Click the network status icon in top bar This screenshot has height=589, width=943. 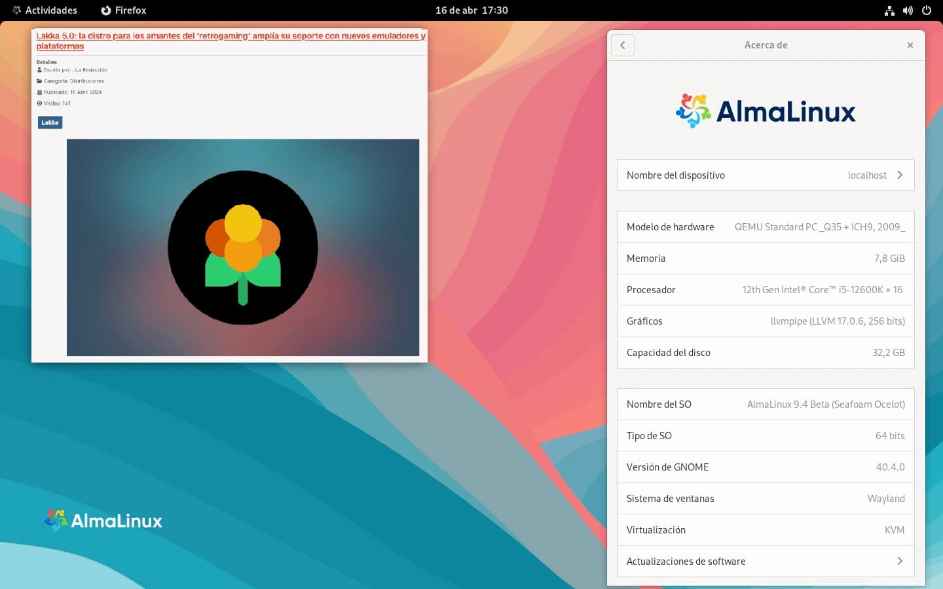[x=889, y=10]
